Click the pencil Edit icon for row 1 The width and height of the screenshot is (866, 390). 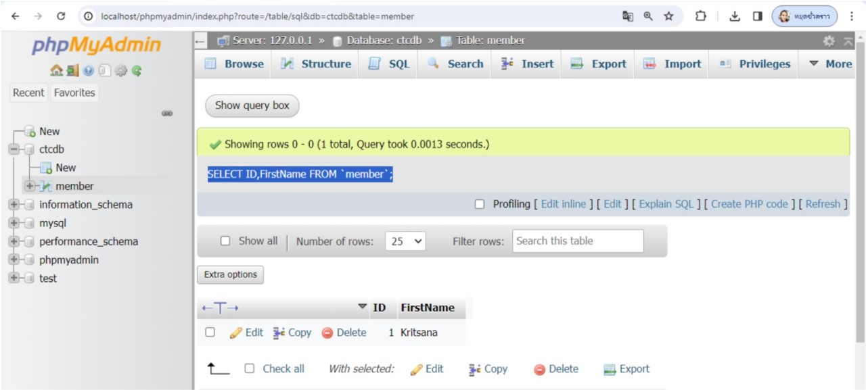235,333
